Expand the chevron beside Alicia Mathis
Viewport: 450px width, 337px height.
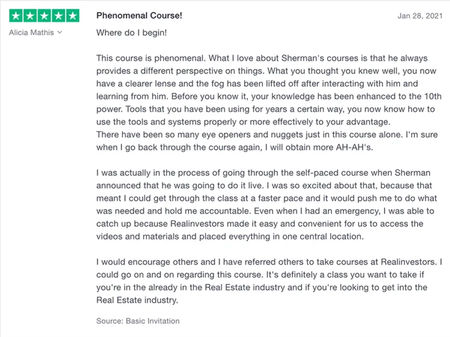tap(60, 32)
